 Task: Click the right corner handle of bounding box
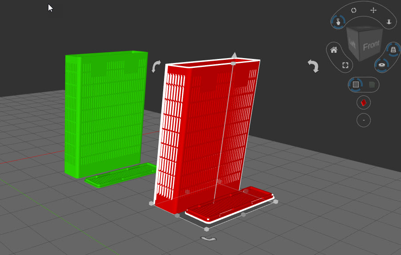pyautogui.click(x=276, y=201)
